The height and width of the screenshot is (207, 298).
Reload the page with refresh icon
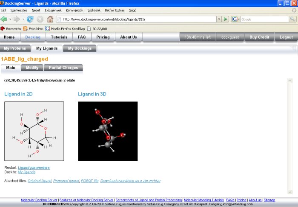[x=30, y=19]
